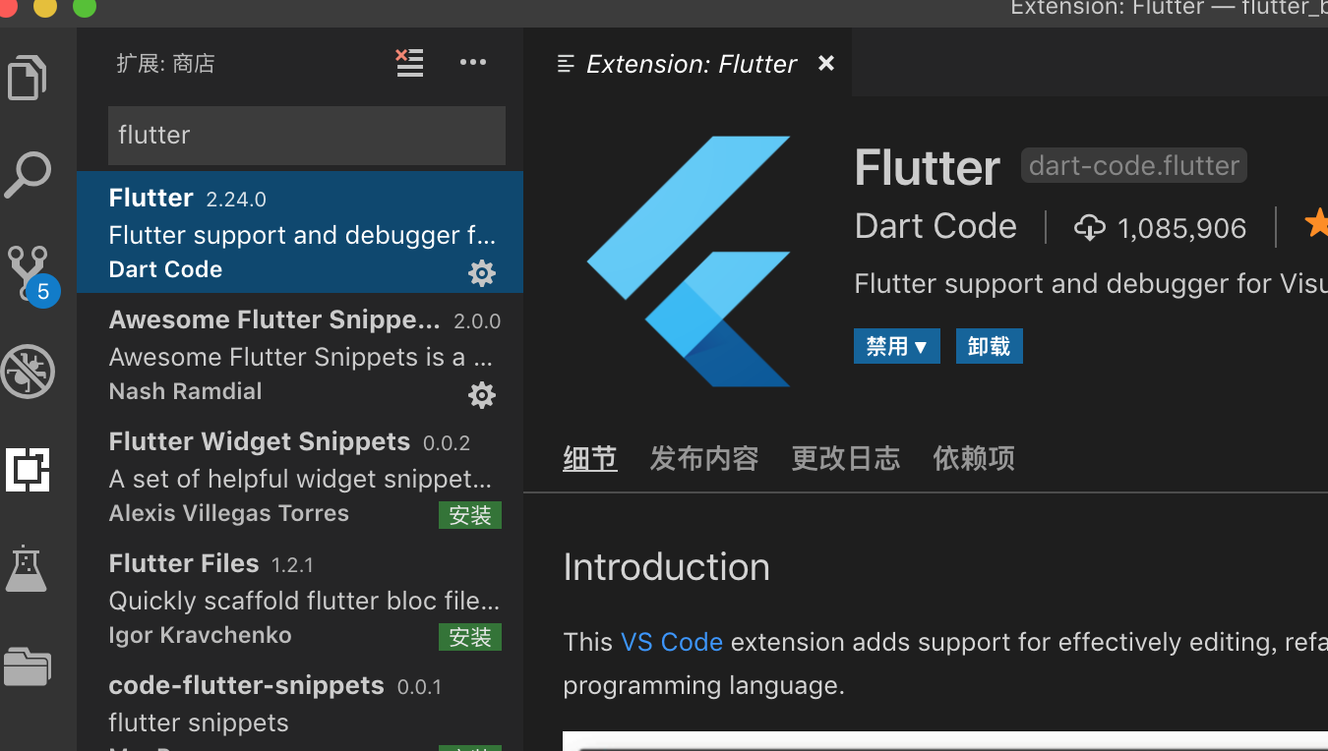
Task: Open the Test flask view icon
Action: pos(27,568)
